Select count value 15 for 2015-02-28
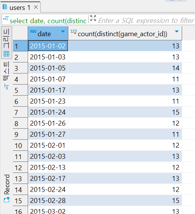The image size is (195, 214). 125,201
